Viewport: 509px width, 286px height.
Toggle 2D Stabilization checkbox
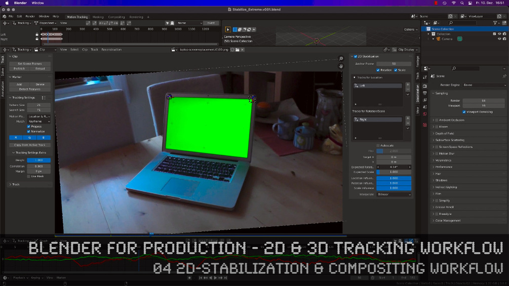pos(356,56)
